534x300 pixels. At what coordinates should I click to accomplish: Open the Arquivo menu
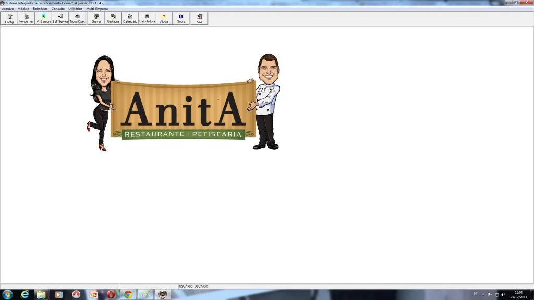pyautogui.click(x=8, y=9)
